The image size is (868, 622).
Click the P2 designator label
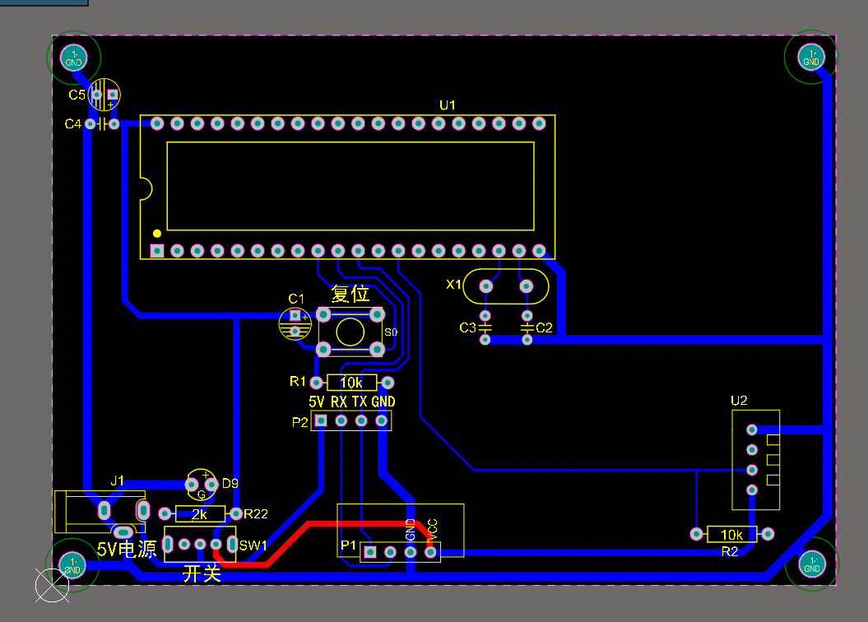click(299, 422)
